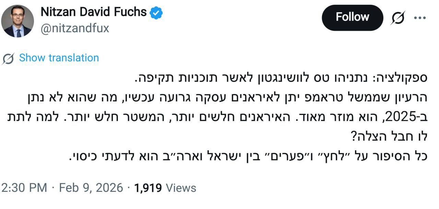The height and width of the screenshot is (209, 439).
Task: Click the blue verified badge
Action: click(x=156, y=13)
